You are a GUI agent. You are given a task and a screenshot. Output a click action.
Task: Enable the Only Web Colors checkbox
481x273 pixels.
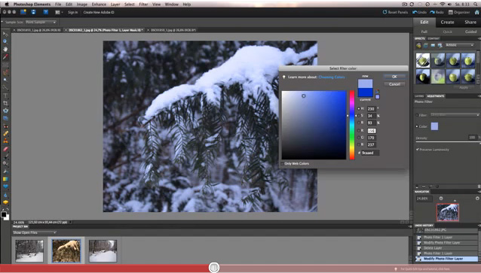[282, 164]
